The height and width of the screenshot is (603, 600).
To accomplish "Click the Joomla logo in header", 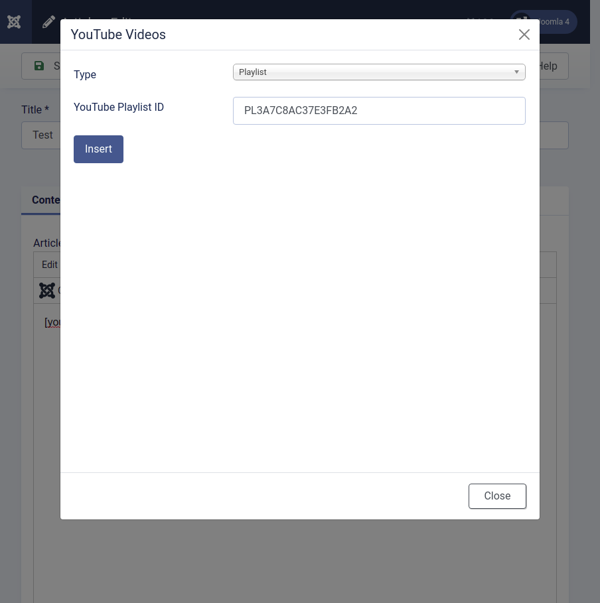I will [14, 22].
